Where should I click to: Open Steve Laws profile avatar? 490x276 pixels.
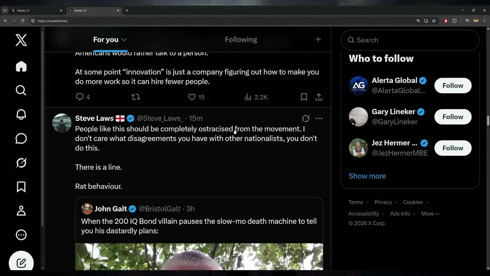(x=62, y=123)
